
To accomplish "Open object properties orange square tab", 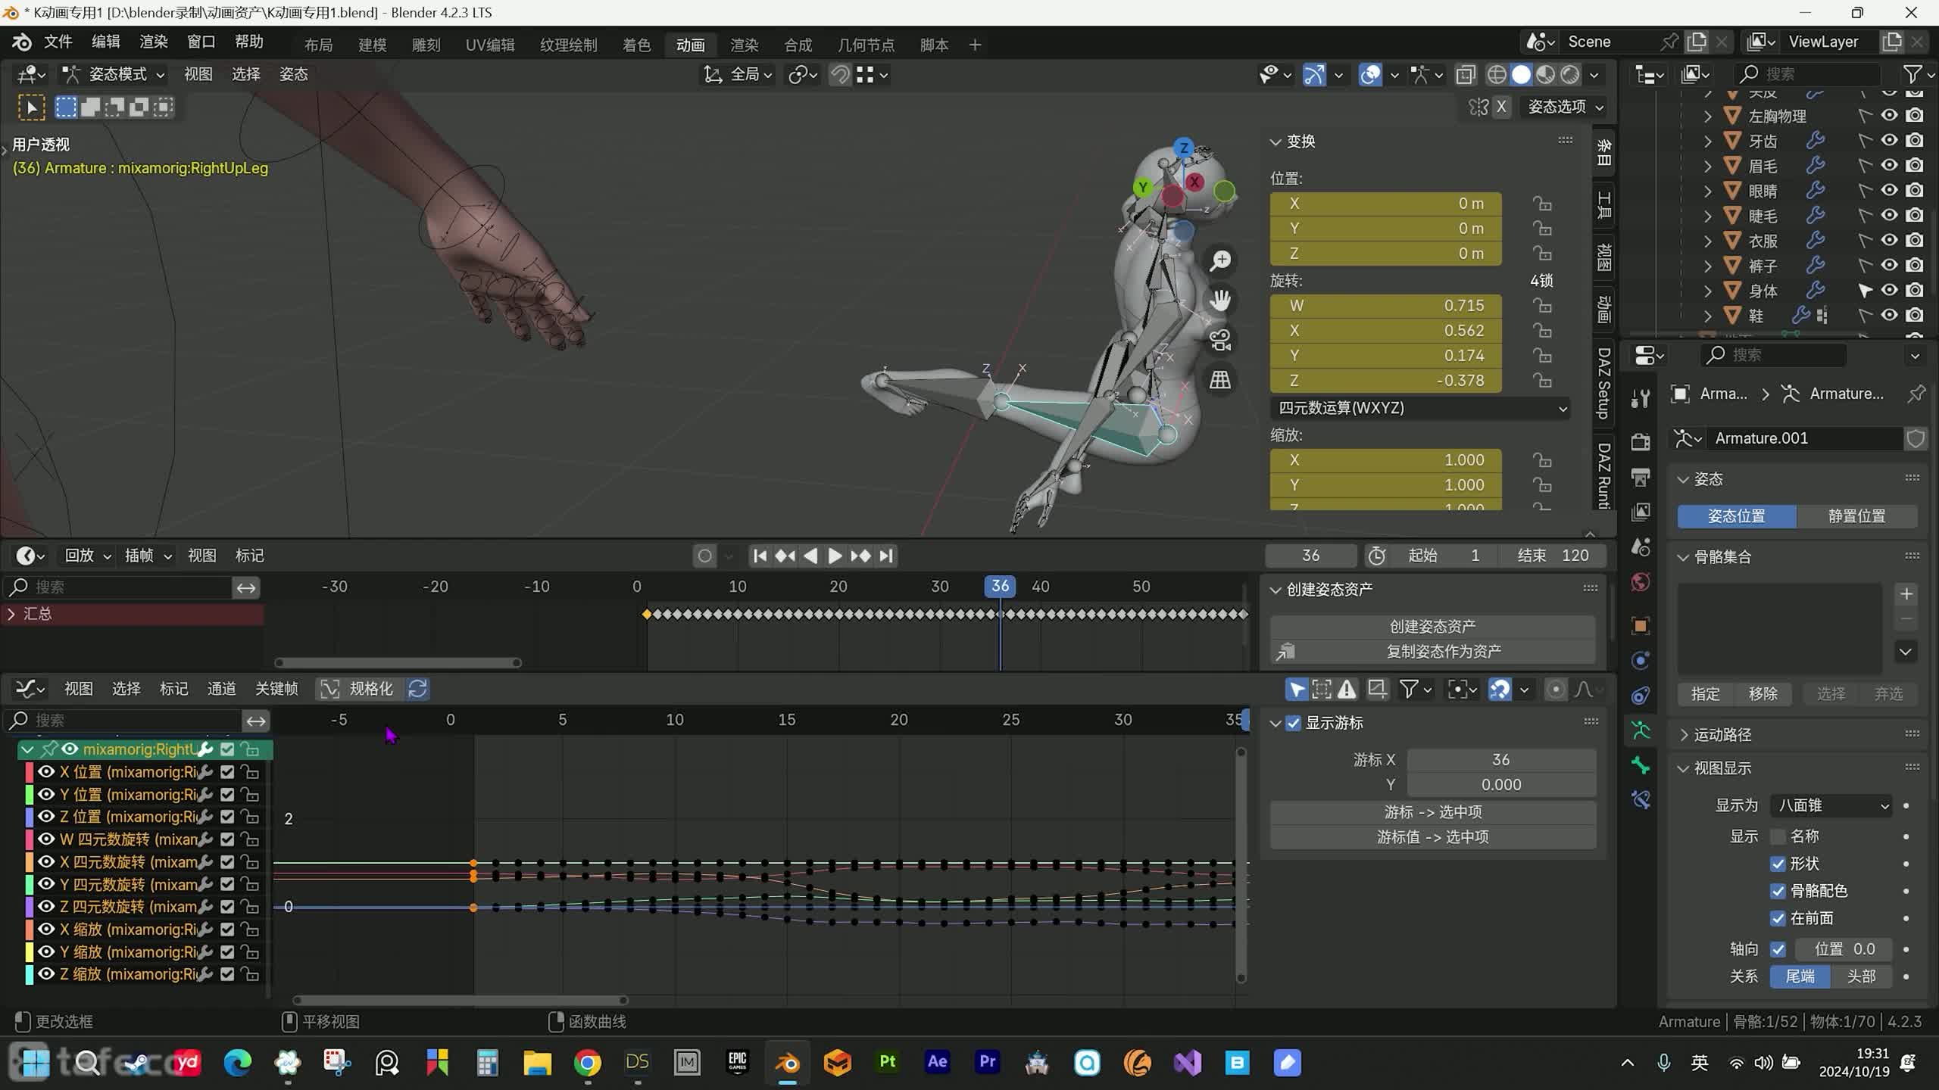I will tap(1641, 626).
